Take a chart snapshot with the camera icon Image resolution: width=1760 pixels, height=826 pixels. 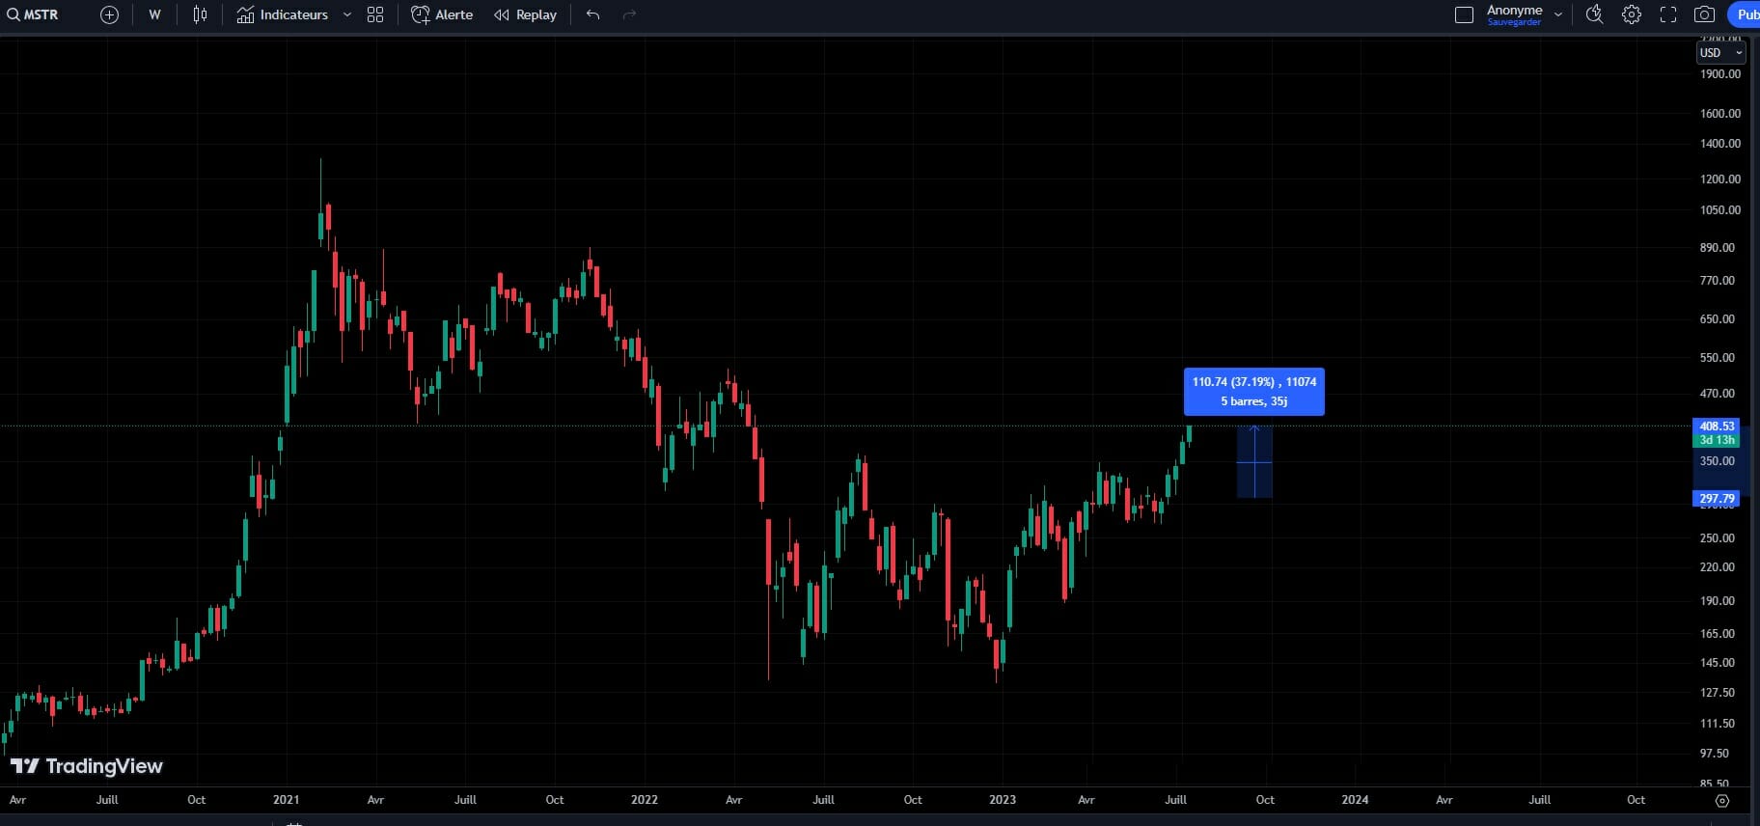1704,14
